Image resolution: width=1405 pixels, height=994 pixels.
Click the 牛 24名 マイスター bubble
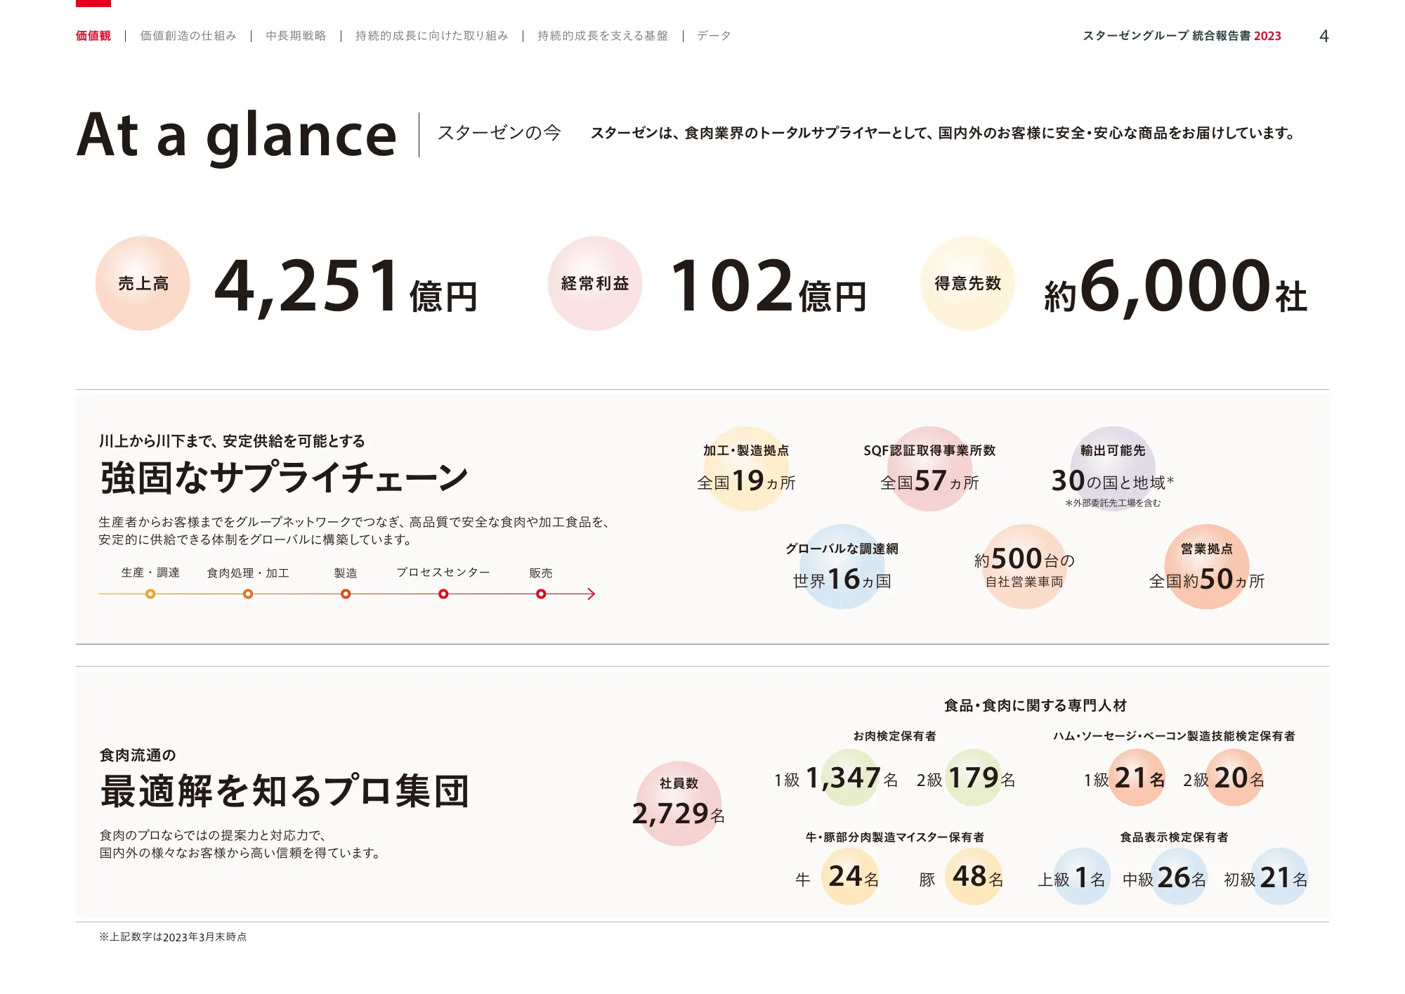click(850, 876)
